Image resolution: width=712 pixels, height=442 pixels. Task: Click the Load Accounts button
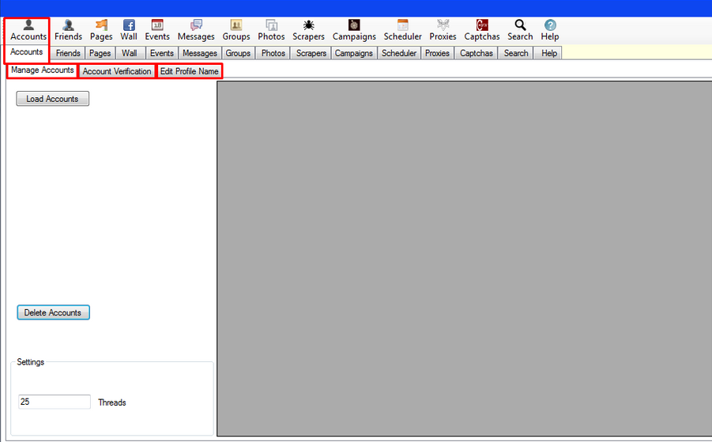tap(53, 99)
